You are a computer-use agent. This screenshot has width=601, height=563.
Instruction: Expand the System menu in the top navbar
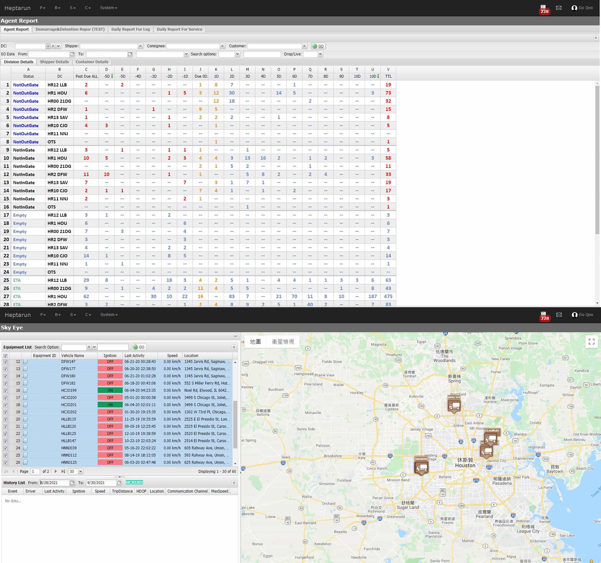(x=108, y=8)
